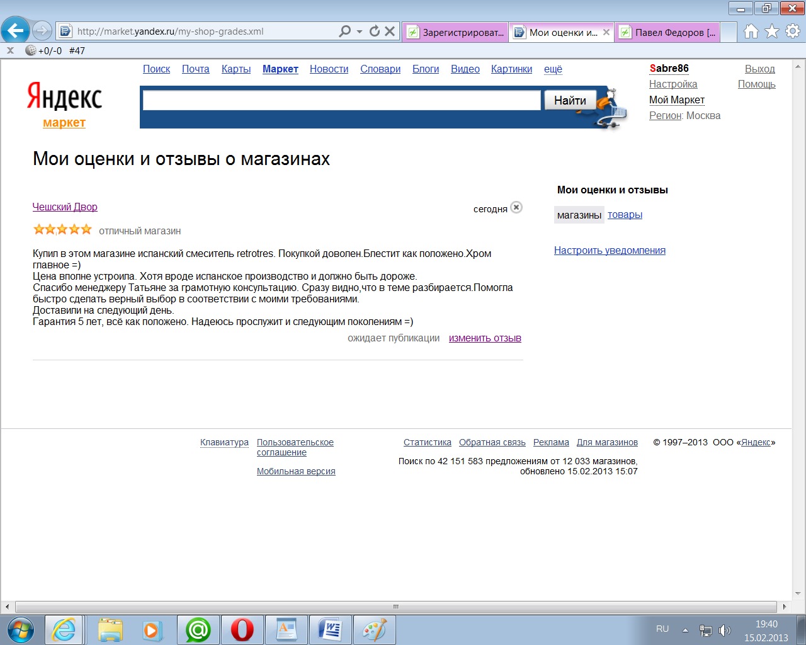The image size is (806, 645).
Task: Open the Чешский Двор shop link
Action: coord(65,207)
